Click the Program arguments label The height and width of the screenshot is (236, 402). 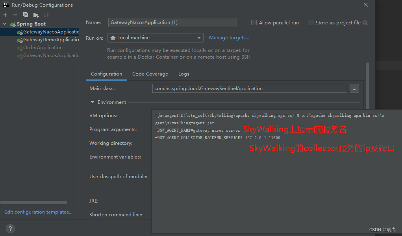[113, 129]
